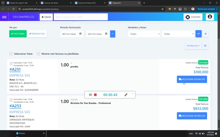
Task: Open the browser extensions puzzle icon
Action: click(185, 9)
